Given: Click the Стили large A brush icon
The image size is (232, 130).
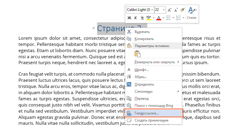Looking at the screenshot, I should (x=192, y=10).
